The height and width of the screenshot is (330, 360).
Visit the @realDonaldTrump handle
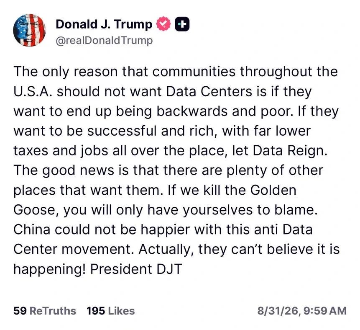pyautogui.click(x=104, y=41)
